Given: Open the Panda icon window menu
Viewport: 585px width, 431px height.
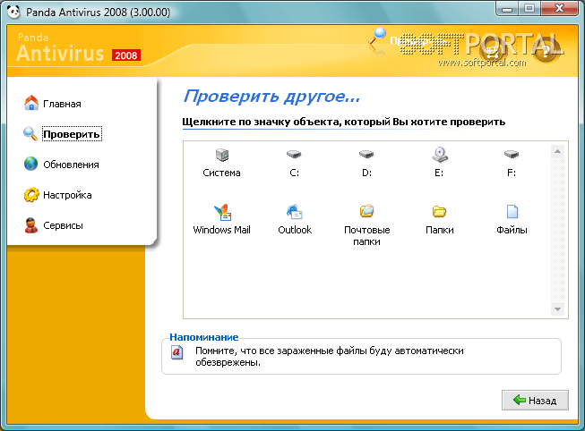Looking at the screenshot, I should (13, 12).
